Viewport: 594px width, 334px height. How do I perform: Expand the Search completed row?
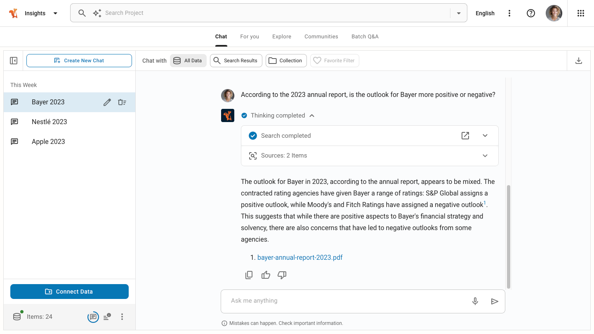click(x=485, y=136)
